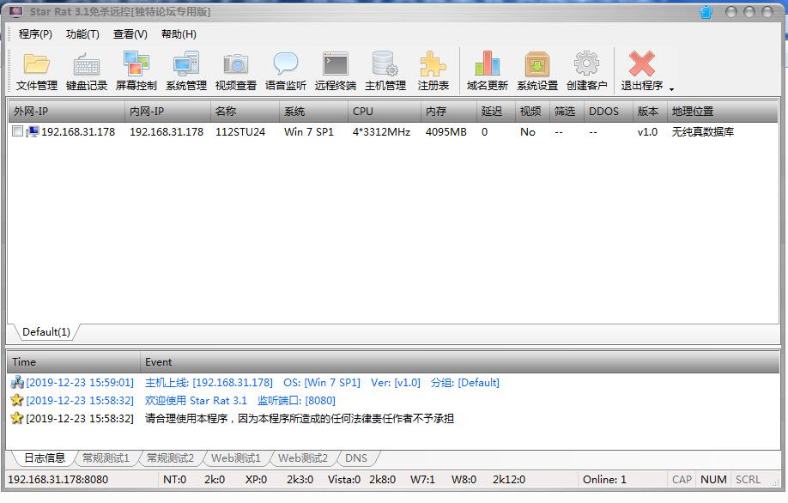Click the network icon beside the 15:59:01 log

coord(17,383)
